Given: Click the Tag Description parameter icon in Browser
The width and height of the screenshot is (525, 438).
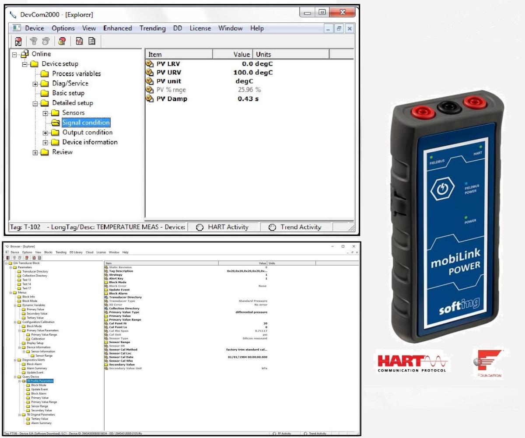Looking at the screenshot, I should 106,271.
